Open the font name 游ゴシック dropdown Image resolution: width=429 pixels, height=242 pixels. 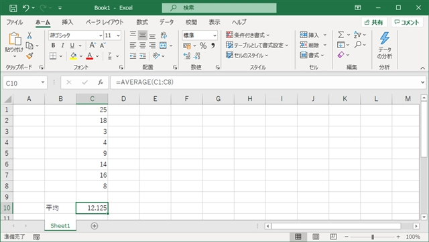(101, 35)
